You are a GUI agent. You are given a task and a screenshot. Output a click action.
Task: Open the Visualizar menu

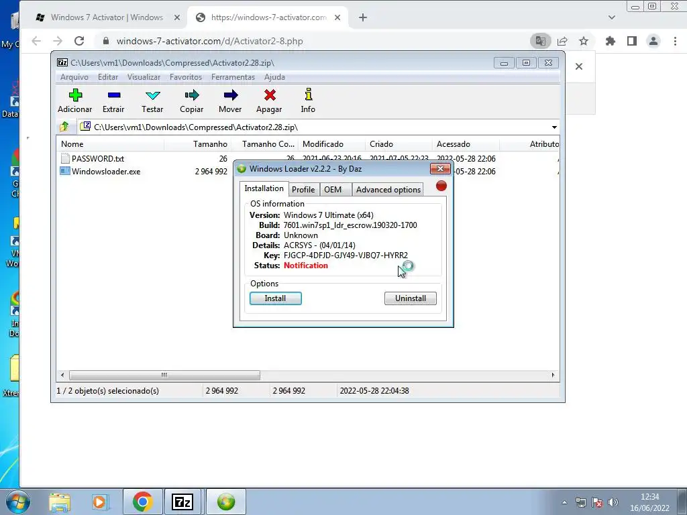[144, 77]
